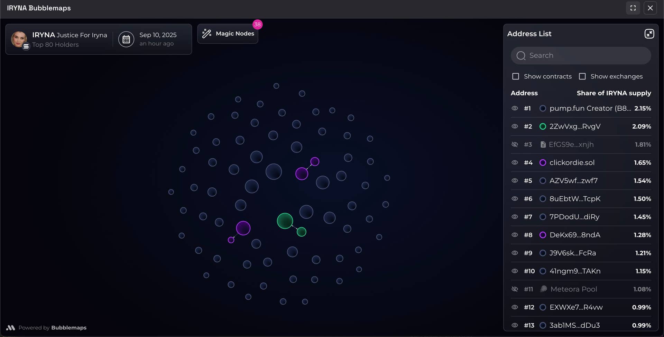The width and height of the screenshot is (664, 337).
Task: Click the large green bubble on the map
Action: (x=285, y=221)
